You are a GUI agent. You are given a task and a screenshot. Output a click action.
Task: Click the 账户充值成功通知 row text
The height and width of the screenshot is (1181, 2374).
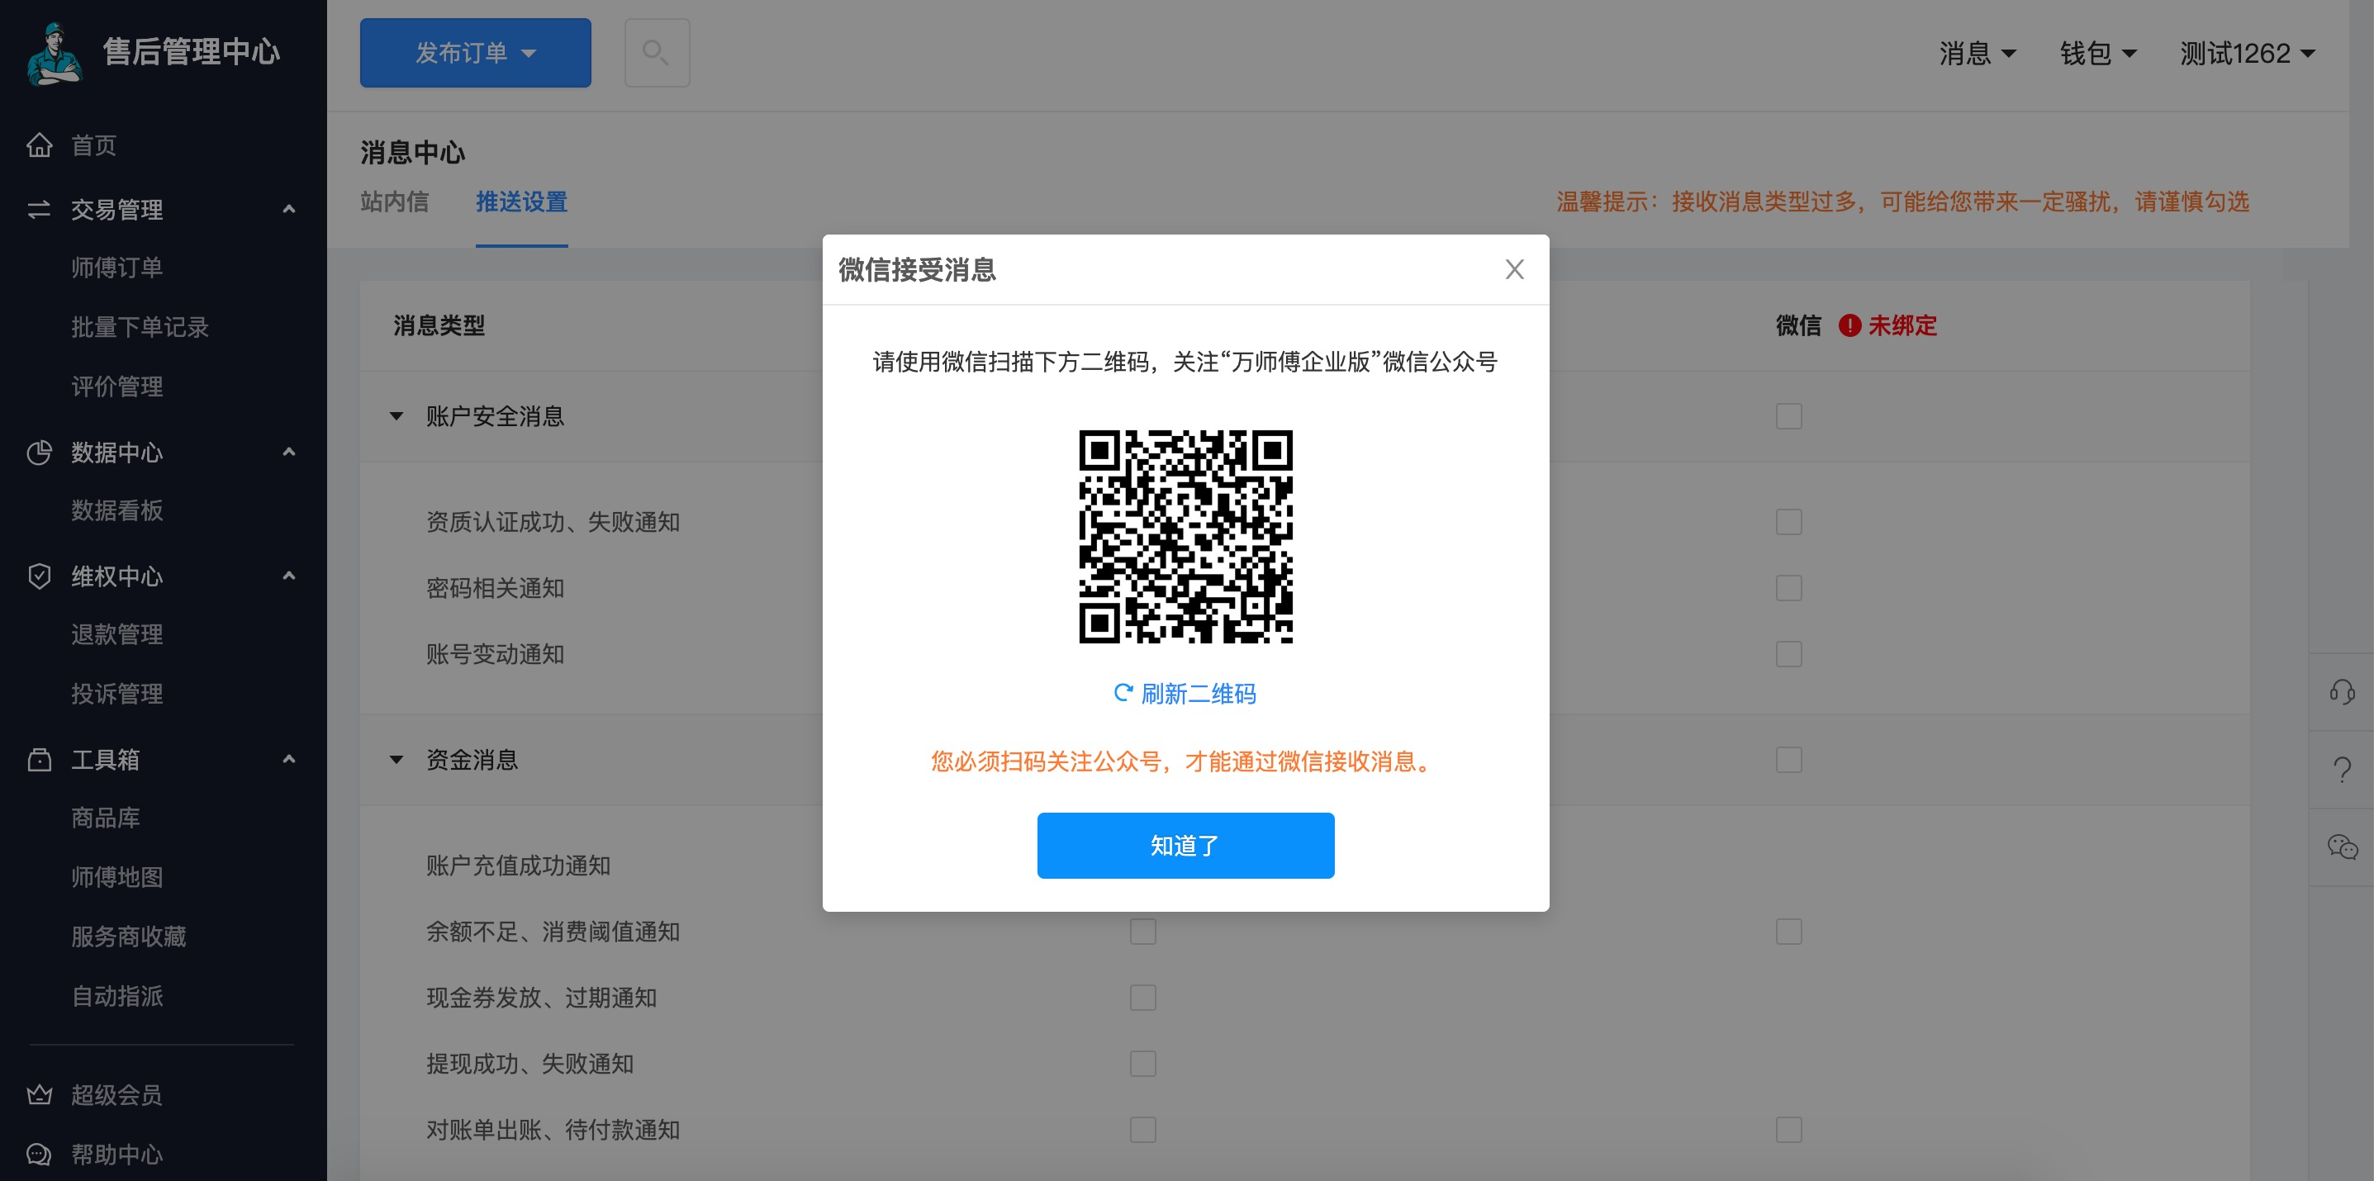(518, 866)
